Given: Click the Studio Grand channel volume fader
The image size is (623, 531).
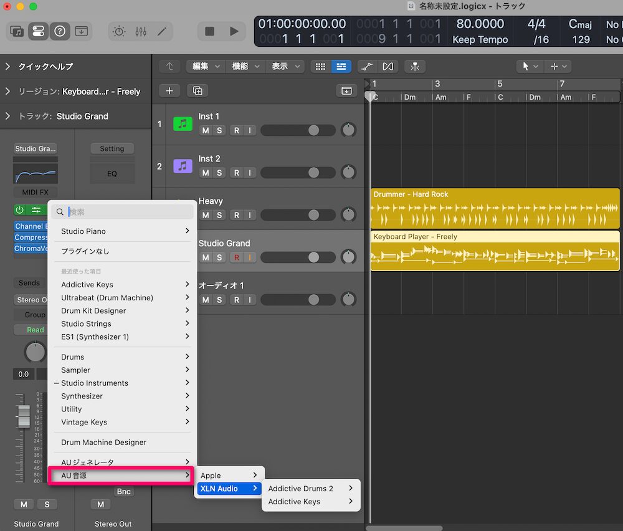Looking at the screenshot, I should click(24, 416).
